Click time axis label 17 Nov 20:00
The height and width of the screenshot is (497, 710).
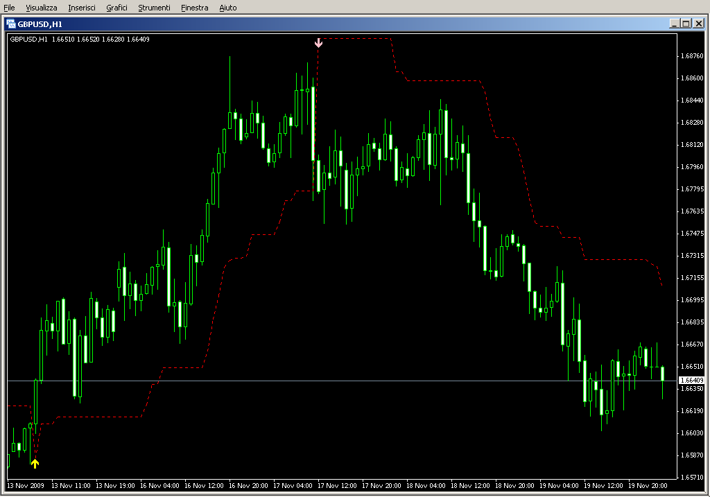(381, 486)
